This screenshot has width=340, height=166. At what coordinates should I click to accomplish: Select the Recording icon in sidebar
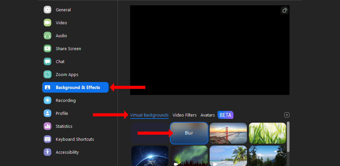[x=47, y=100]
